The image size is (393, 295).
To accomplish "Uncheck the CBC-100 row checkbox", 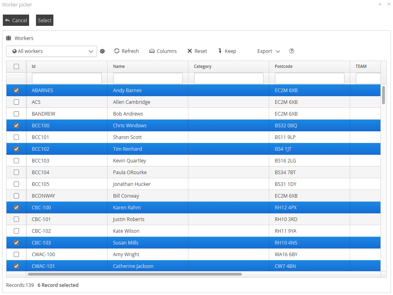I will (16, 208).
